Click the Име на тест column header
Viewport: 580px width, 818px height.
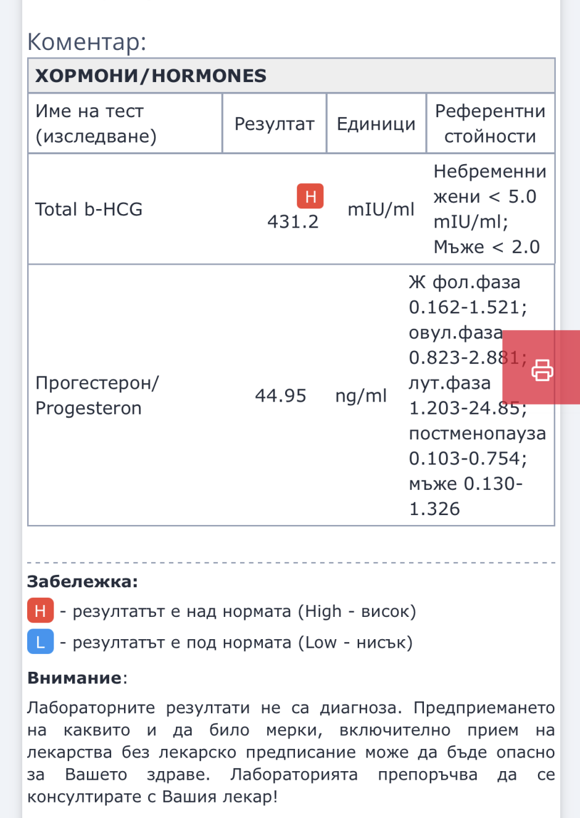(125, 123)
